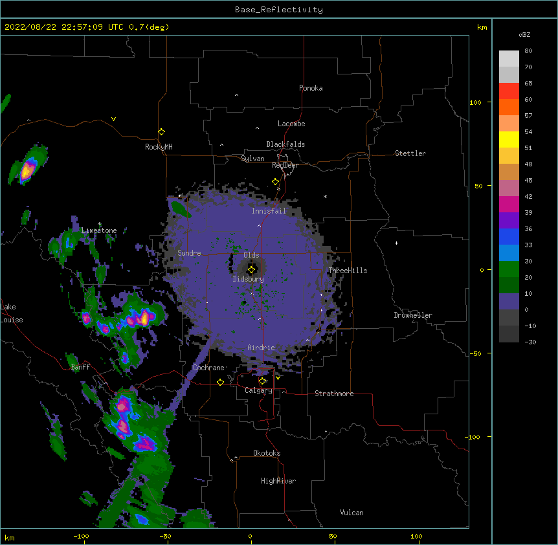558x545 pixels.
Task: Click the Sylvan town label
Action: [x=252, y=159]
